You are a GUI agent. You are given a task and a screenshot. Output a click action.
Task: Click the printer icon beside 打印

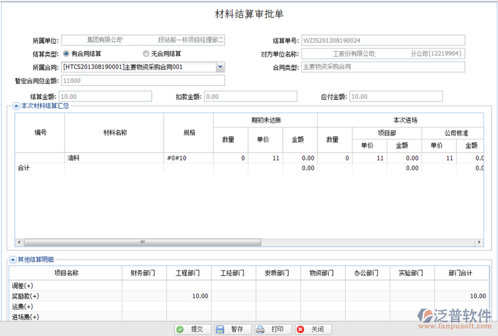[261, 329]
